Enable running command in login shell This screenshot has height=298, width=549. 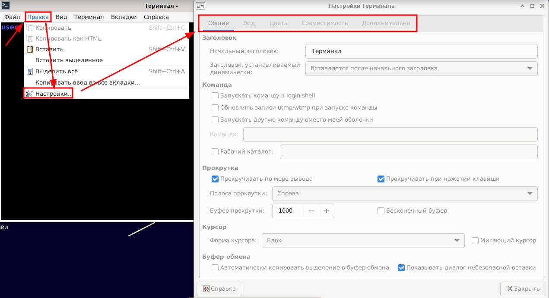click(x=215, y=96)
